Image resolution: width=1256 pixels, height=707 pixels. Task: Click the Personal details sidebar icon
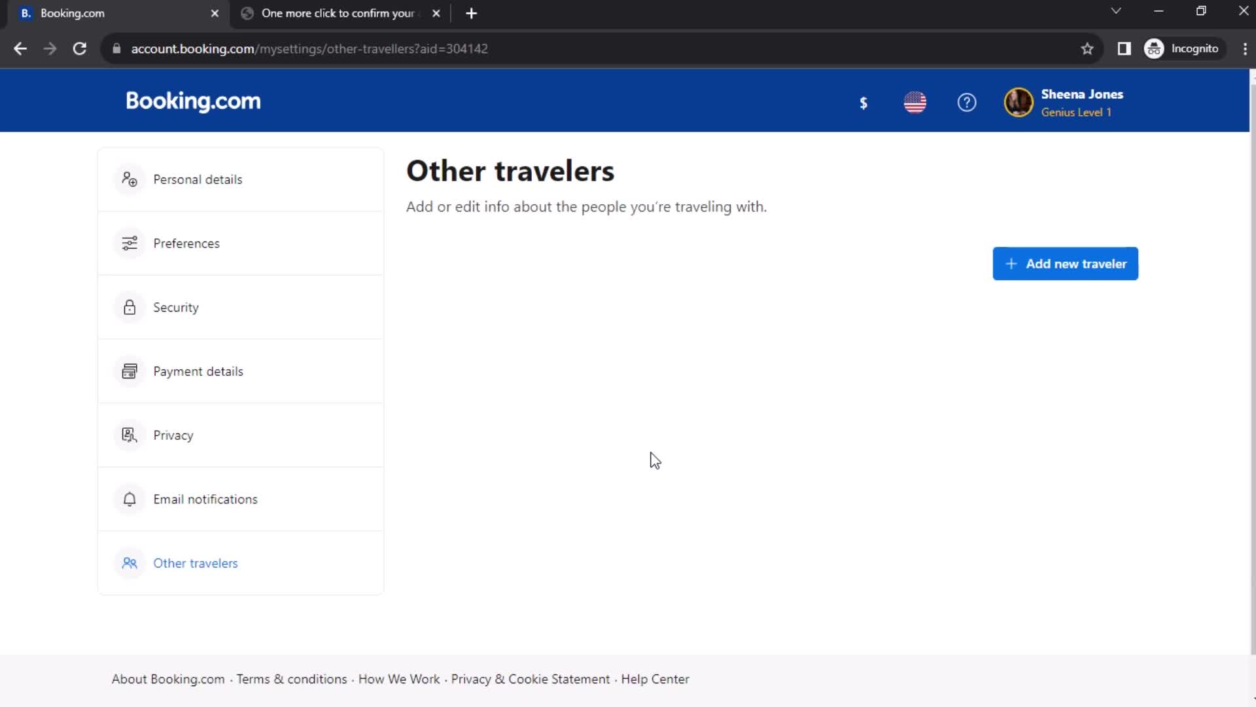pos(128,179)
